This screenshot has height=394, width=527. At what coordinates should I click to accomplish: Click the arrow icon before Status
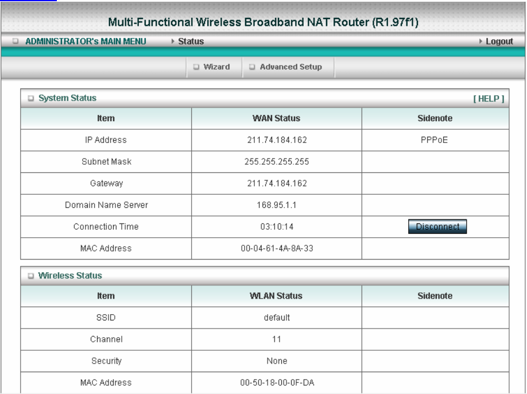(x=173, y=41)
